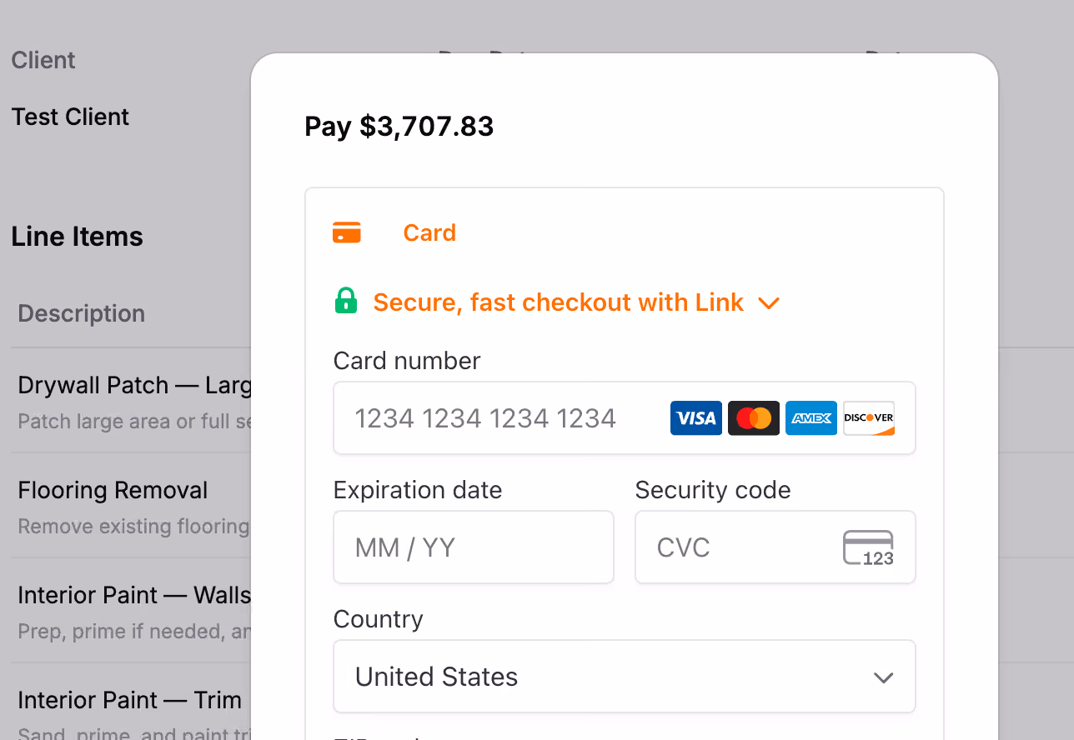Open the Country dropdown
This screenshot has width=1074, height=740.
(x=624, y=677)
